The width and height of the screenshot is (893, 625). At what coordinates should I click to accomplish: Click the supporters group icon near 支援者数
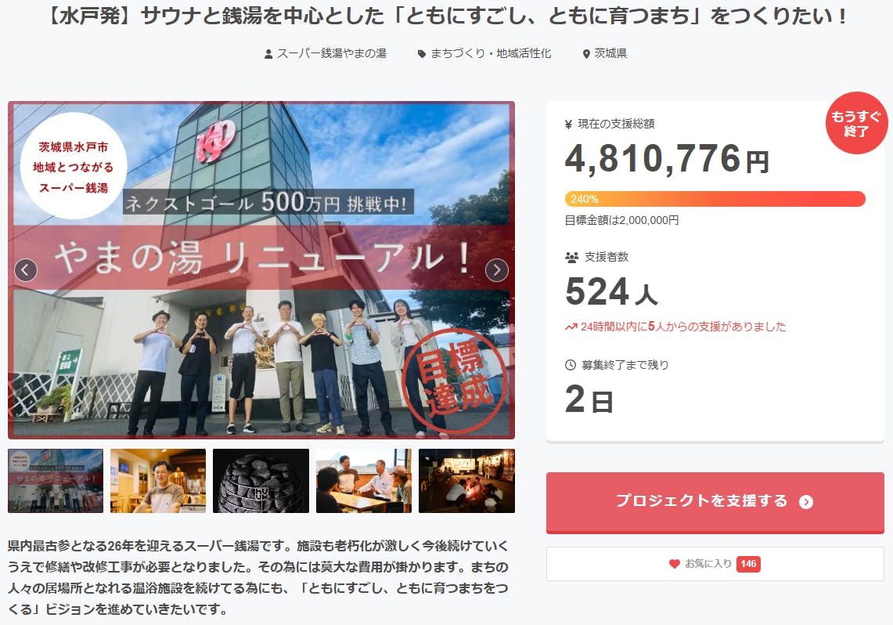pyautogui.click(x=571, y=258)
